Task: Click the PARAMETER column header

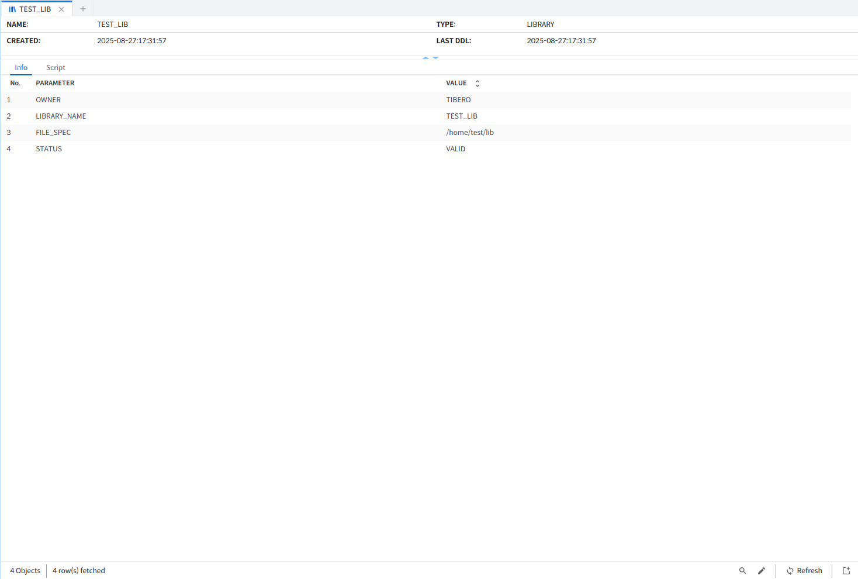Action: coord(55,83)
